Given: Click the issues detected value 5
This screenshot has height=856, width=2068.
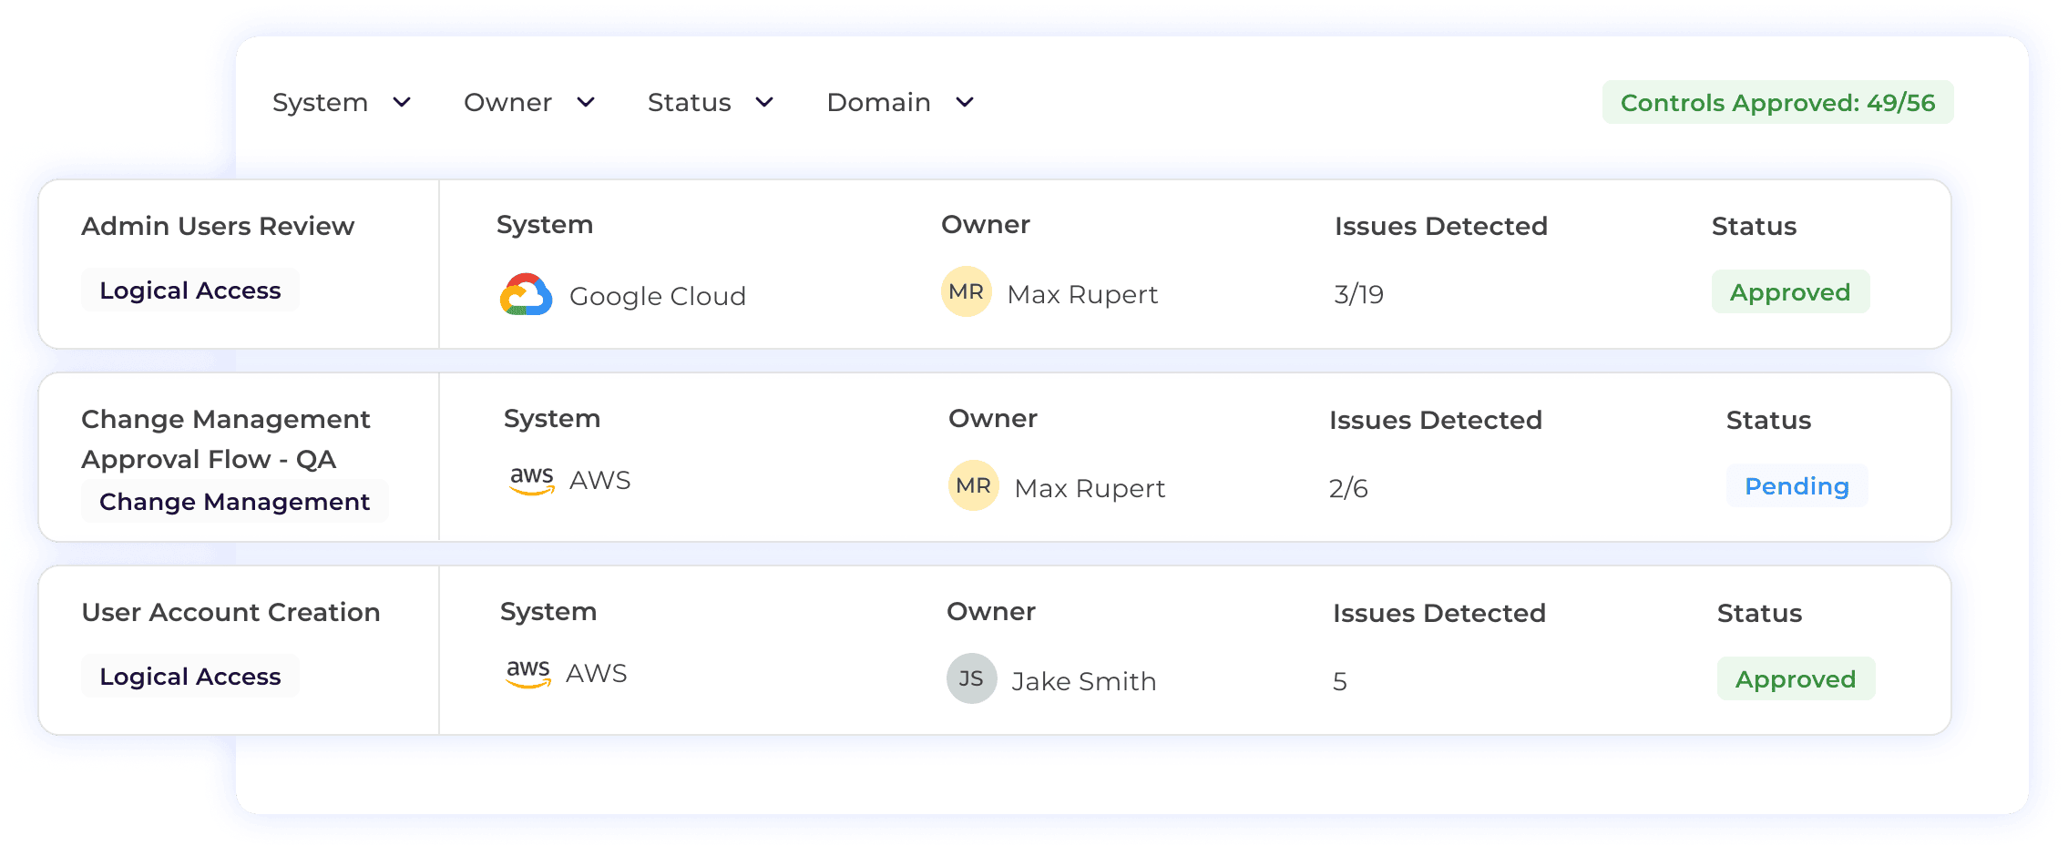Looking at the screenshot, I should coord(1340,681).
